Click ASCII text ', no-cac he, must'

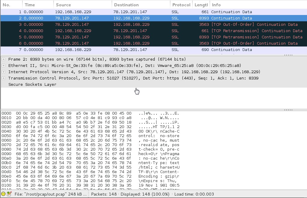click(x=159, y=140)
